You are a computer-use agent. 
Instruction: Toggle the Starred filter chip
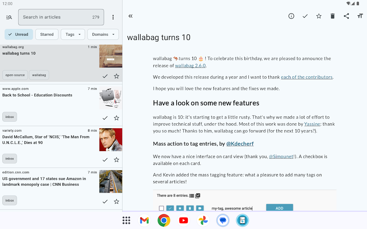pos(47,34)
